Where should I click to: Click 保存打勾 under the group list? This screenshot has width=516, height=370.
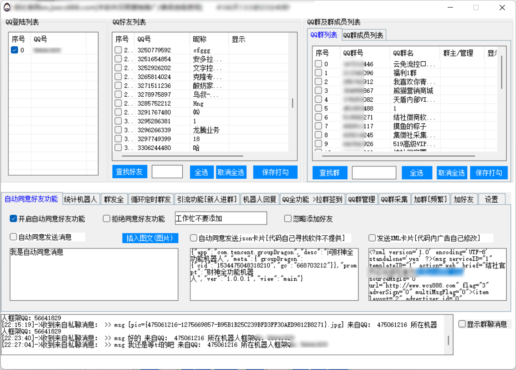point(488,173)
